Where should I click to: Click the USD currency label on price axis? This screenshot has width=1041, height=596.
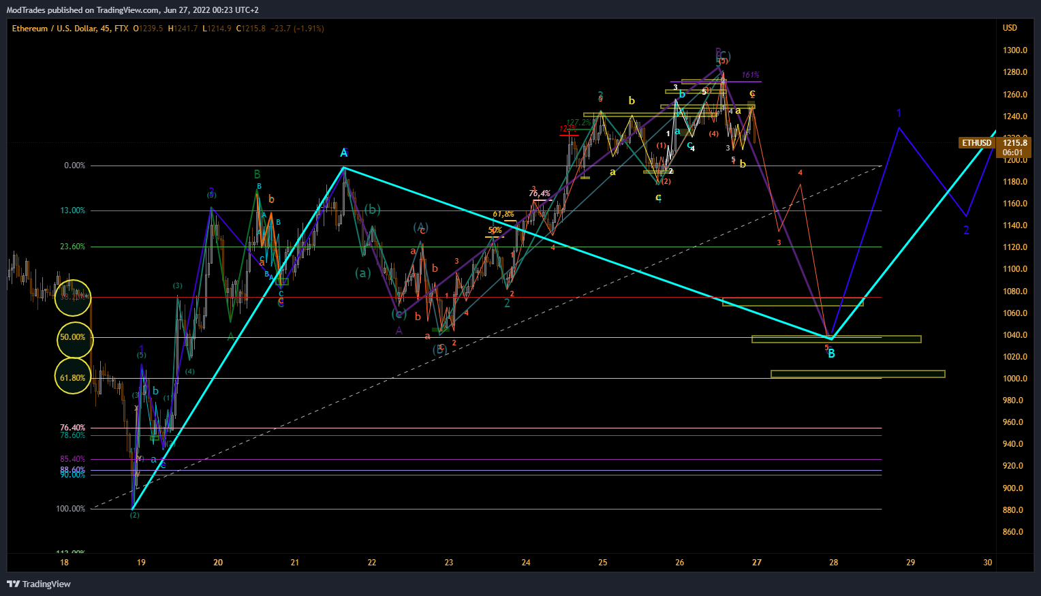coord(1010,28)
